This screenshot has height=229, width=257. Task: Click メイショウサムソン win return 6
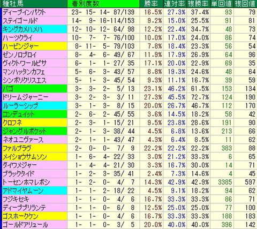click(230, 157)
